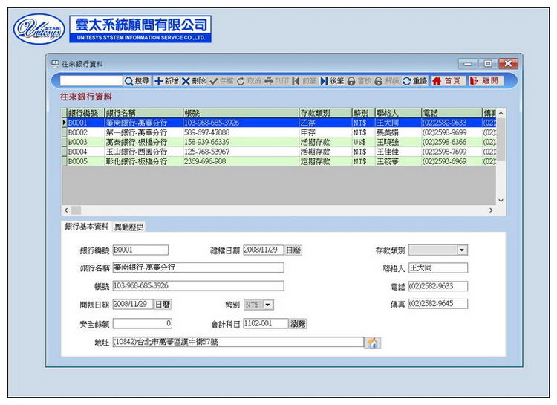The height and width of the screenshot is (405, 557).
Task: Click the house icon beside address field
Action: click(x=373, y=343)
